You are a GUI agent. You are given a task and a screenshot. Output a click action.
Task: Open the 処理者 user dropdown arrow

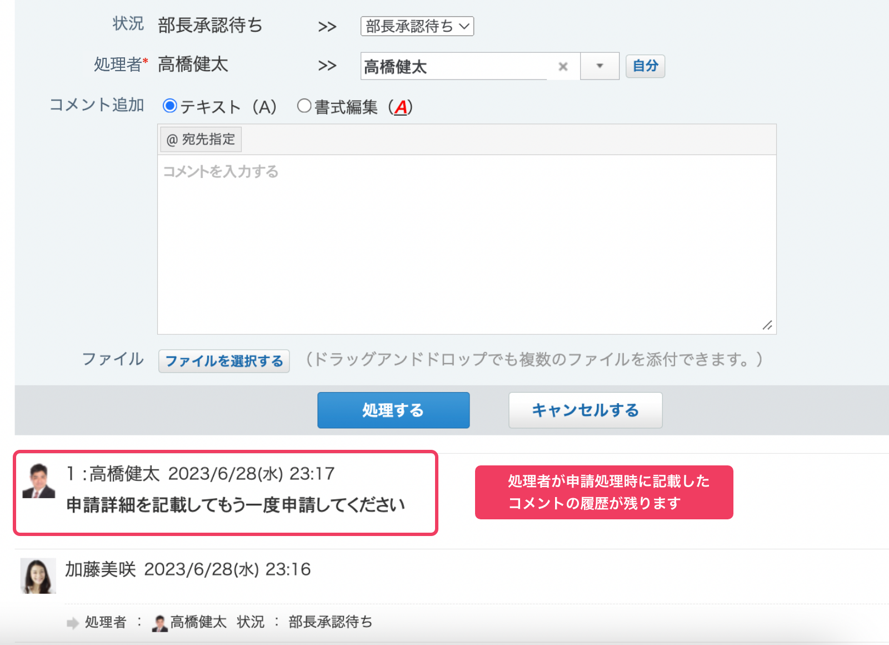tap(600, 66)
